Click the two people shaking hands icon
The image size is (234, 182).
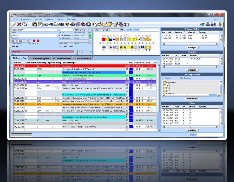click(213, 24)
